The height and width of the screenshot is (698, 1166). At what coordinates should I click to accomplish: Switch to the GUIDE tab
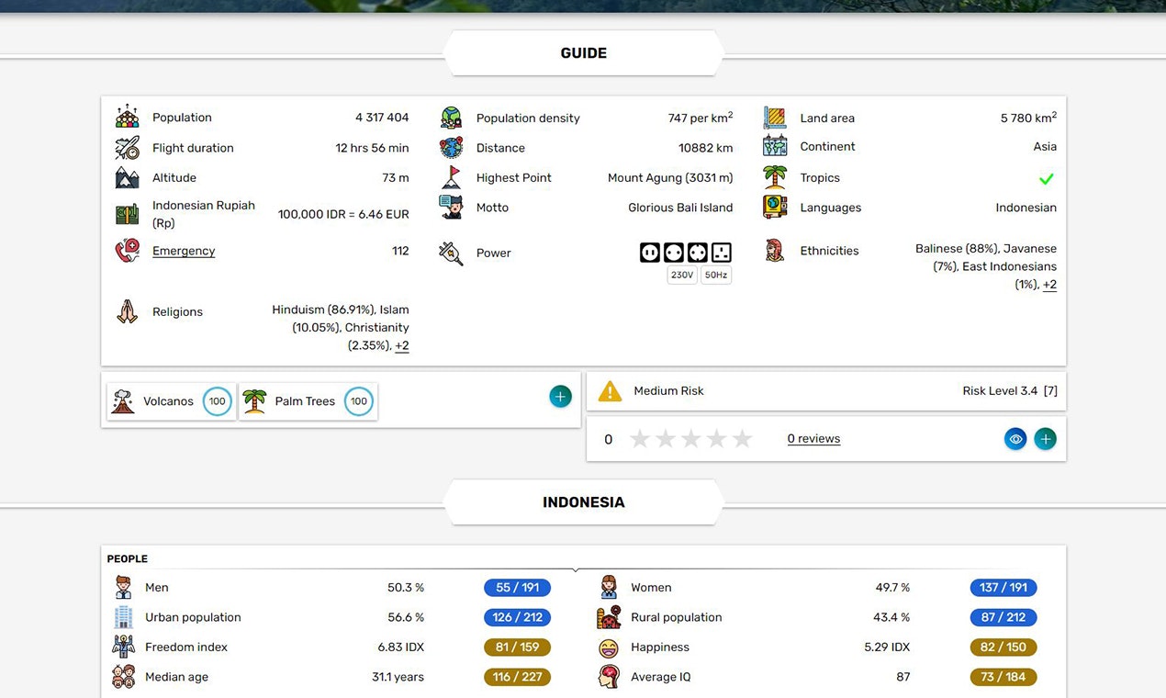583,52
